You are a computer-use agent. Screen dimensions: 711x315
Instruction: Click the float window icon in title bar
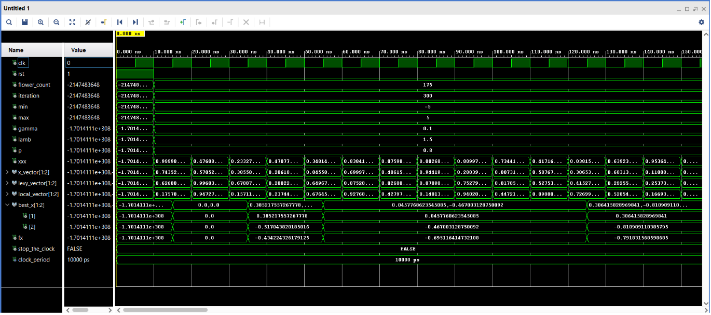pos(695,9)
